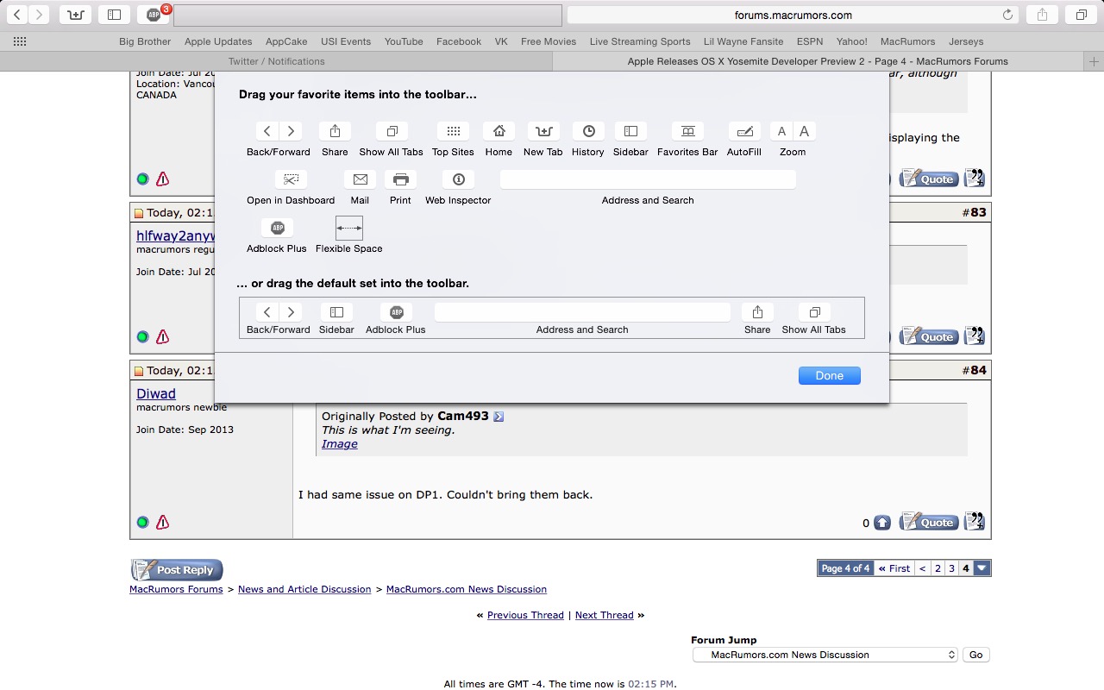Open Image link in quoted post
The height and width of the screenshot is (690, 1104).
click(x=340, y=443)
